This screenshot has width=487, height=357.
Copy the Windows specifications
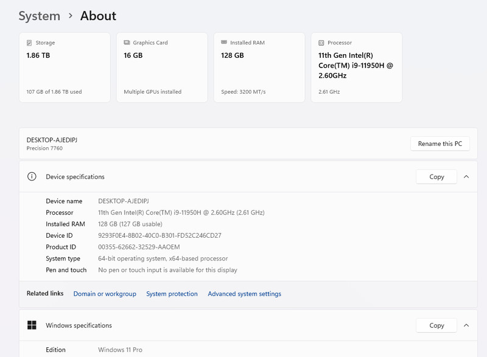point(436,325)
